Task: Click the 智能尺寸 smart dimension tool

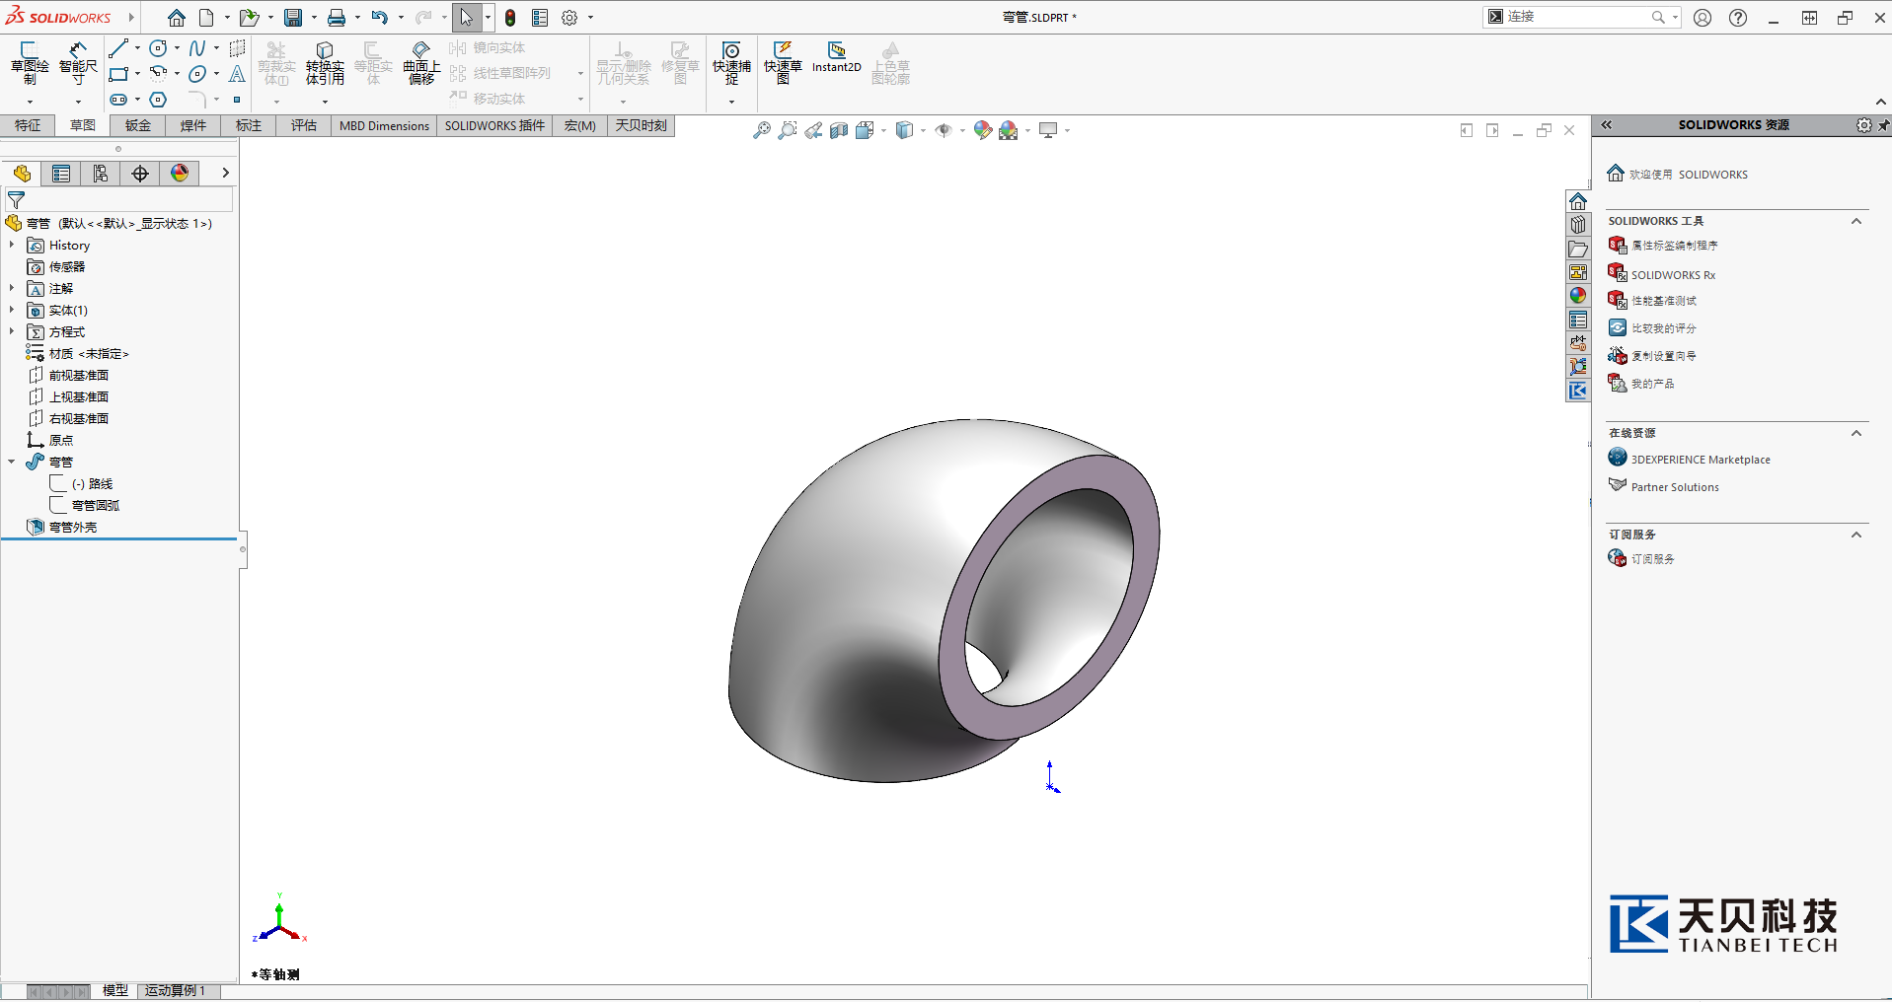Action: pos(78,63)
